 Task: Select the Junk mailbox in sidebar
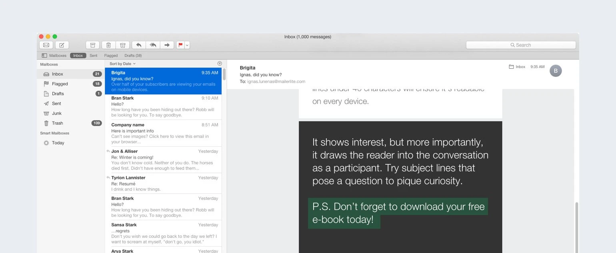(57, 113)
